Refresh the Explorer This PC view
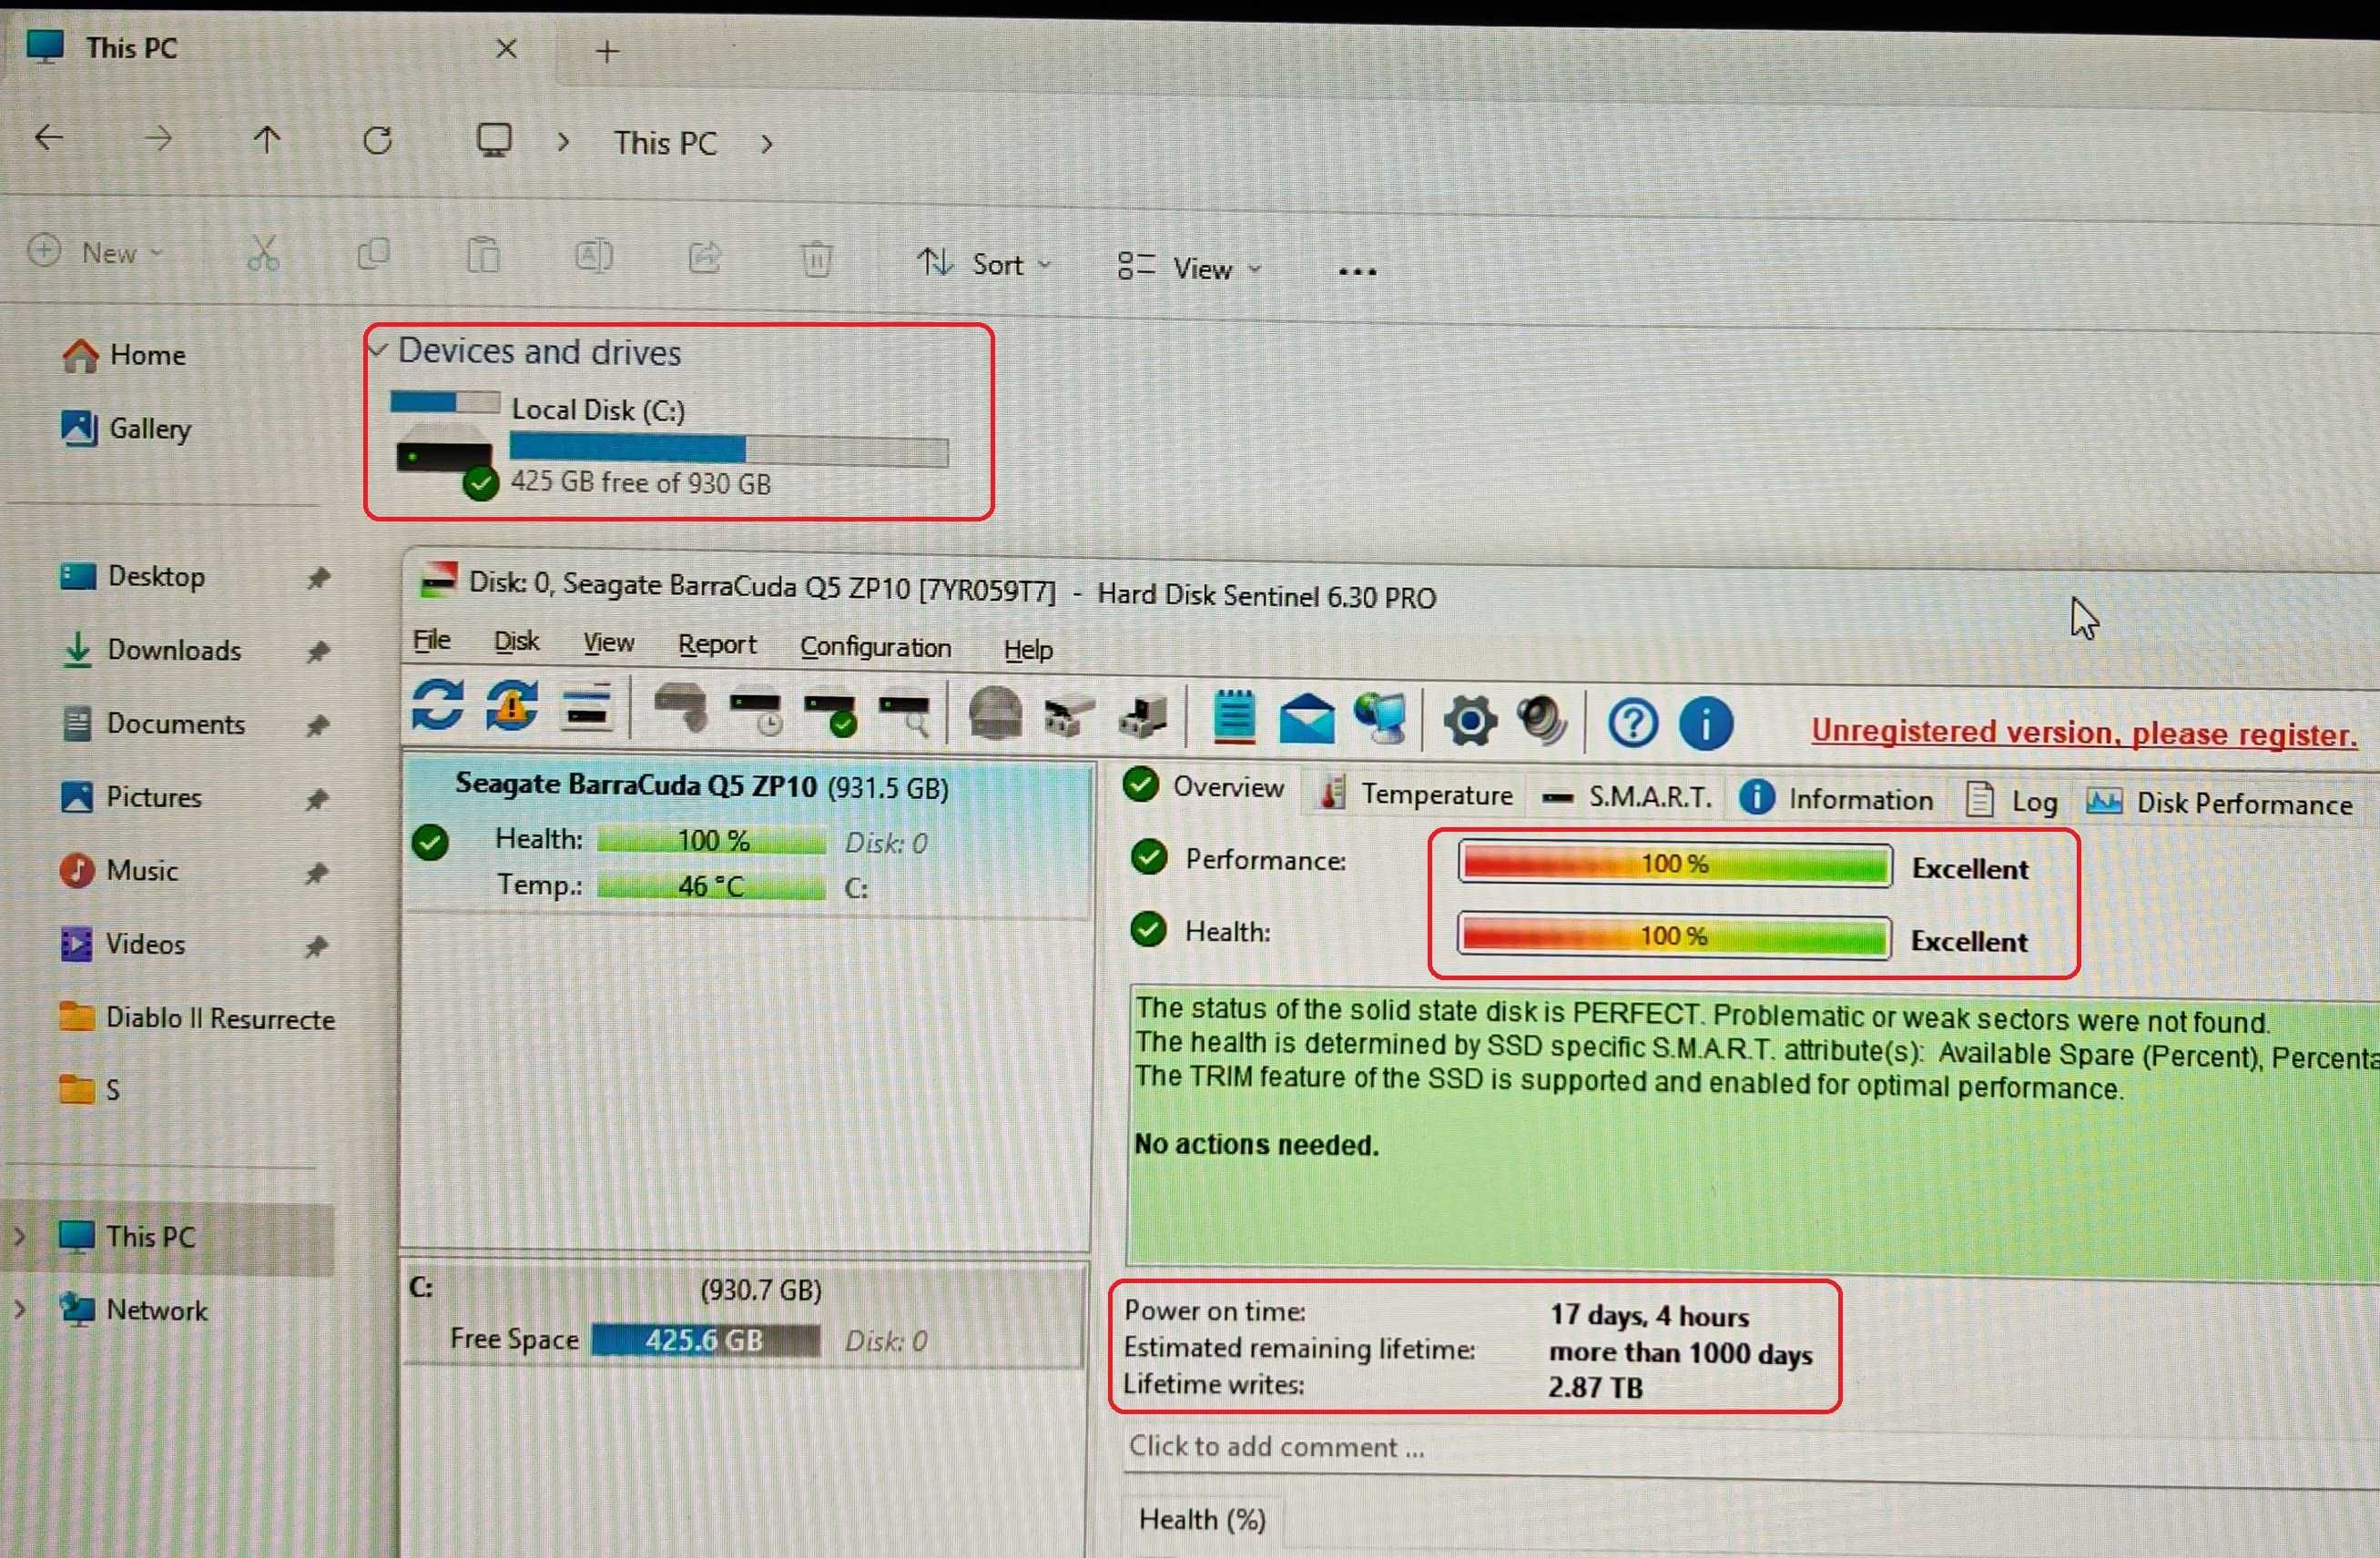2380x1558 pixels. click(x=377, y=140)
